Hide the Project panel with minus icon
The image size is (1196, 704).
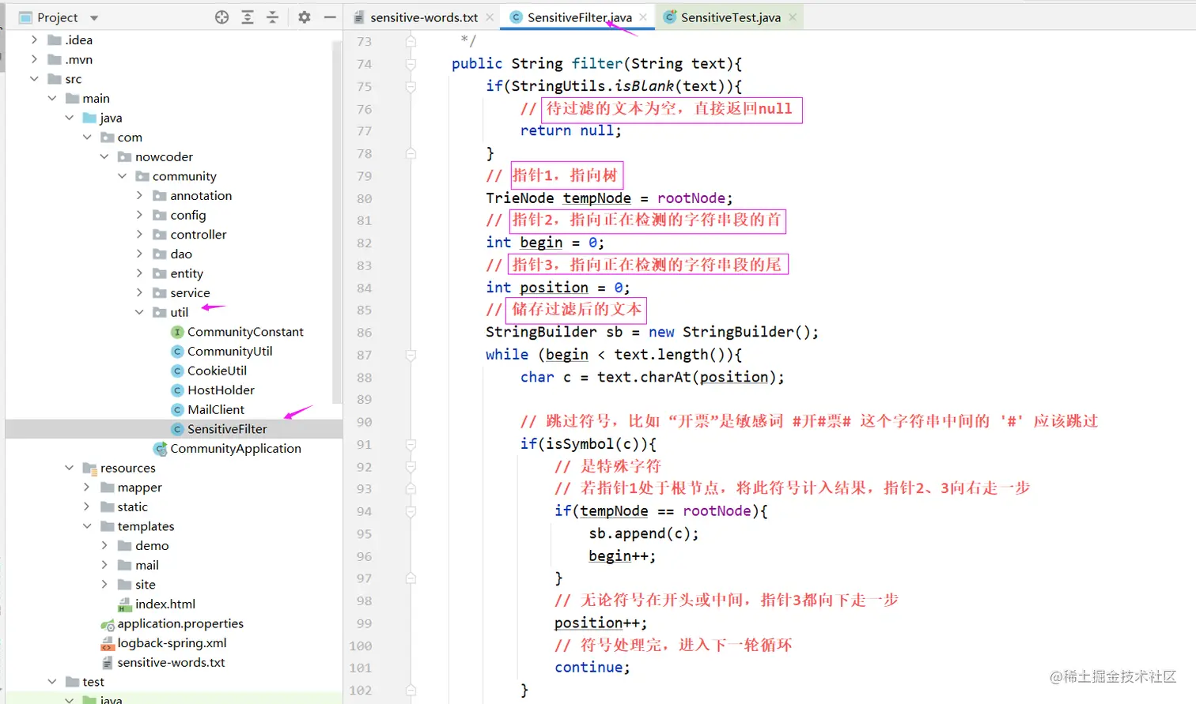click(330, 17)
